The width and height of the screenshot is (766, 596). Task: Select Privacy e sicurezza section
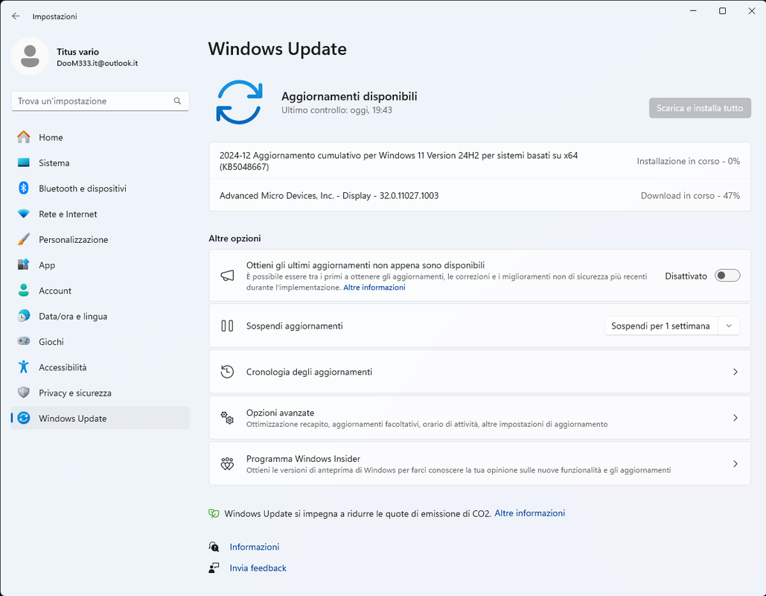click(100, 393)
